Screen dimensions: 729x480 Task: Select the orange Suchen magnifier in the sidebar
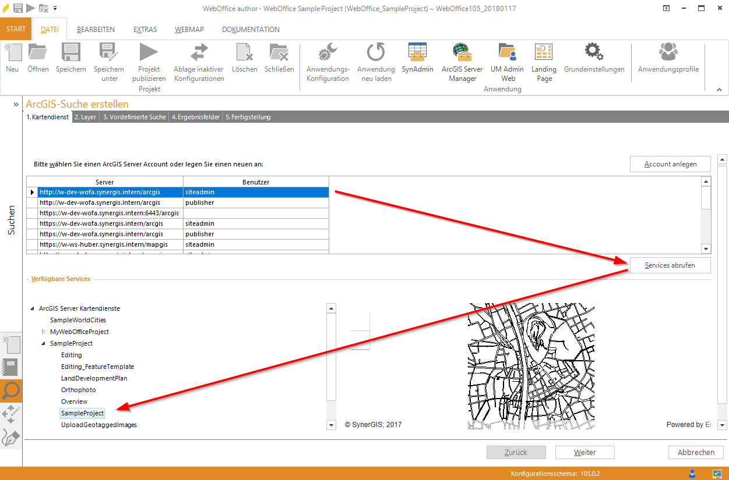point(10,390)
